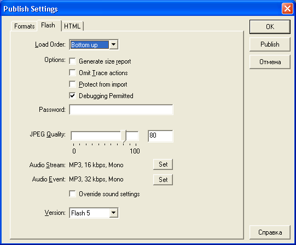This screenshot has width=296, height=245.
Task: Open the HTML tab
Action: click(72, 26)
